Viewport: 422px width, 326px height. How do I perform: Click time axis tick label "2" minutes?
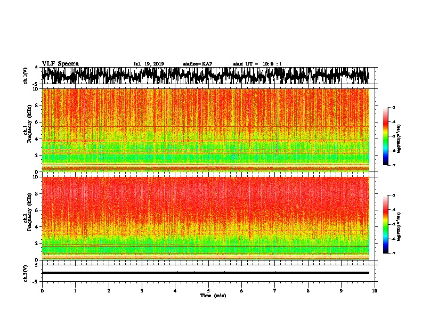tap(109, 290)
